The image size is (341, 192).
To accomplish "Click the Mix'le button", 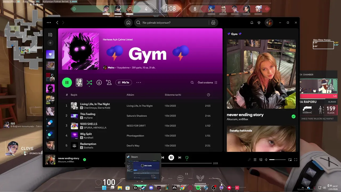I will 124,82.
